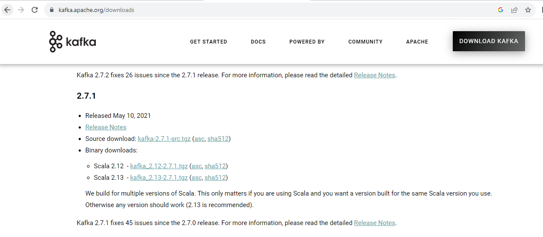
Task: Open the DOCS menu item
Action: 258,42
